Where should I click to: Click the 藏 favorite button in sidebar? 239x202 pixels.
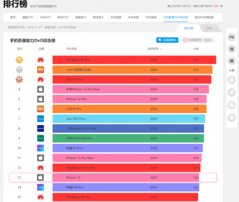tap(232, 61)
